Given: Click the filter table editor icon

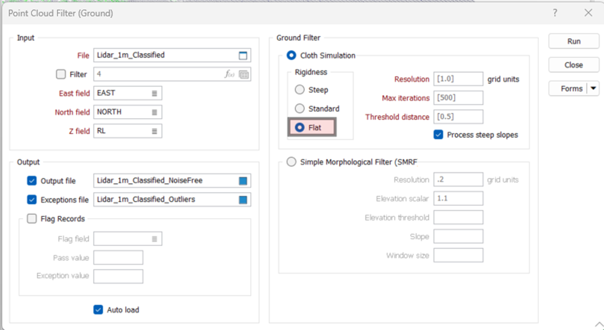Looking at the screenshot, I should [x=243, y=75].
